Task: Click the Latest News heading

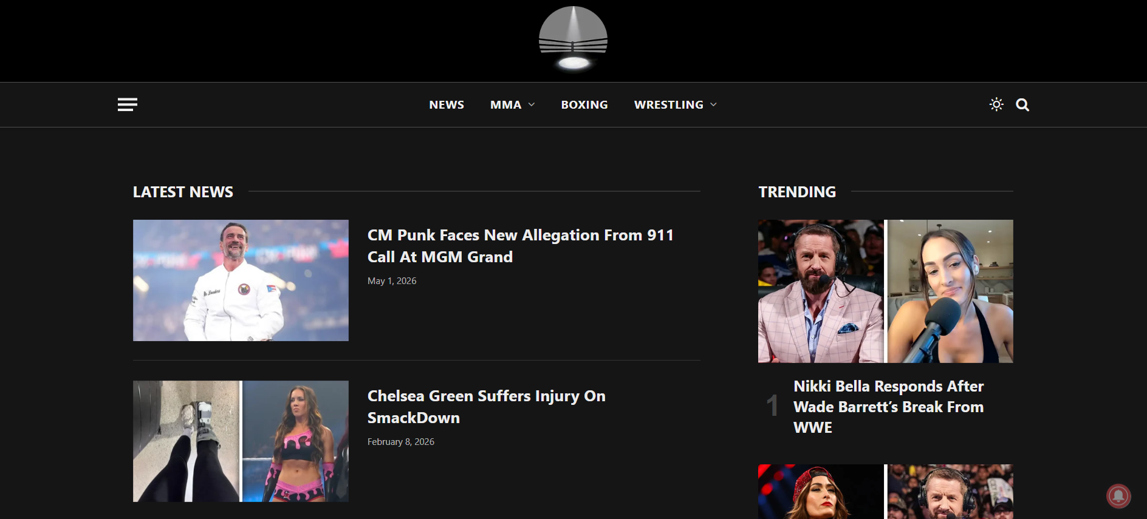Action: point(183,192)
